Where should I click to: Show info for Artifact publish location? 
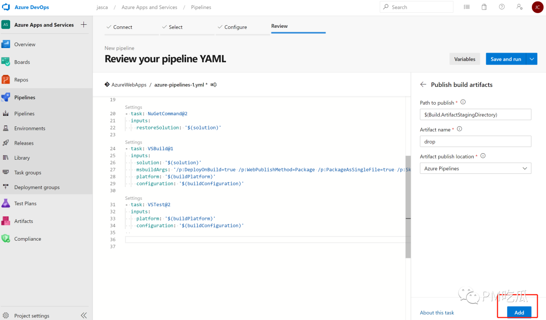tap(483, 156)
